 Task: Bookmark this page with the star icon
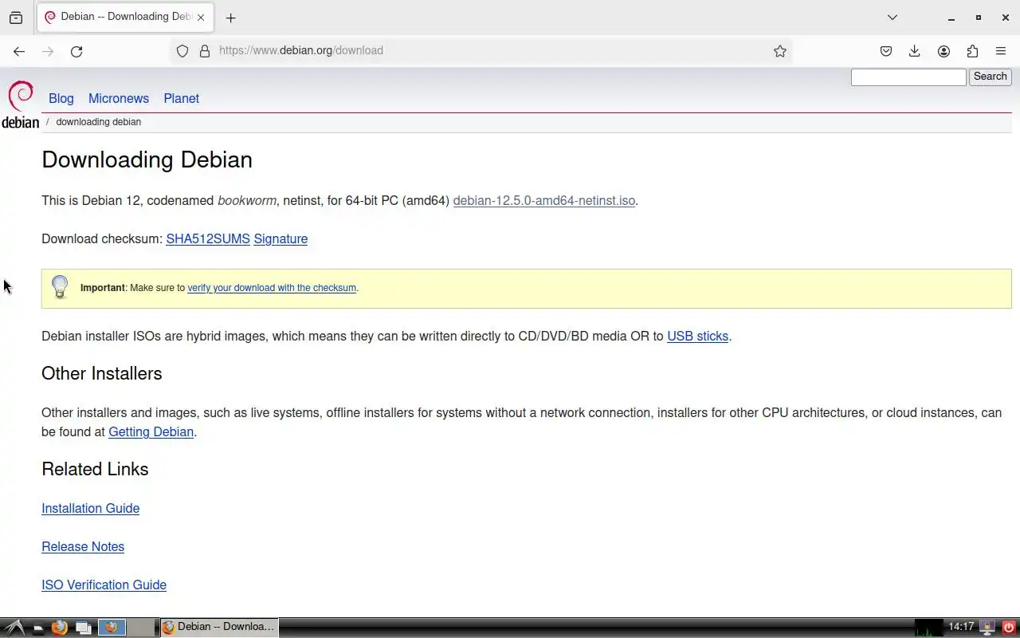click(x=780, y=51)
